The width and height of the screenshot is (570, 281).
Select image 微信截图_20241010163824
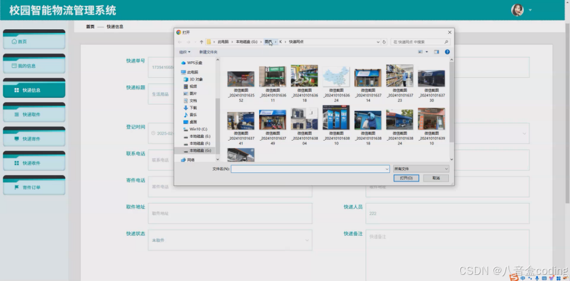399,128
